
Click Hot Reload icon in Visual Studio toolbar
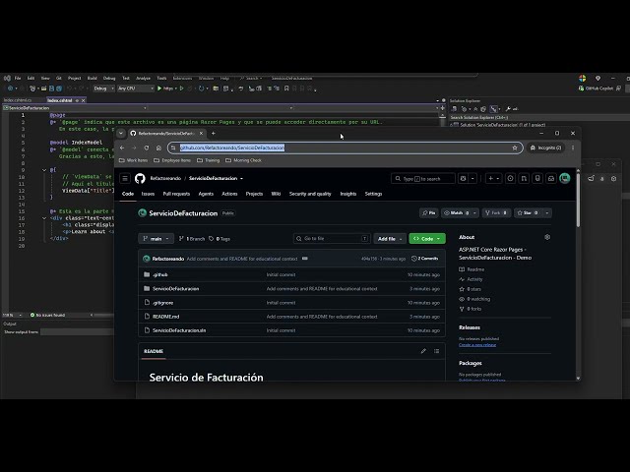click(x=201, y=88)
